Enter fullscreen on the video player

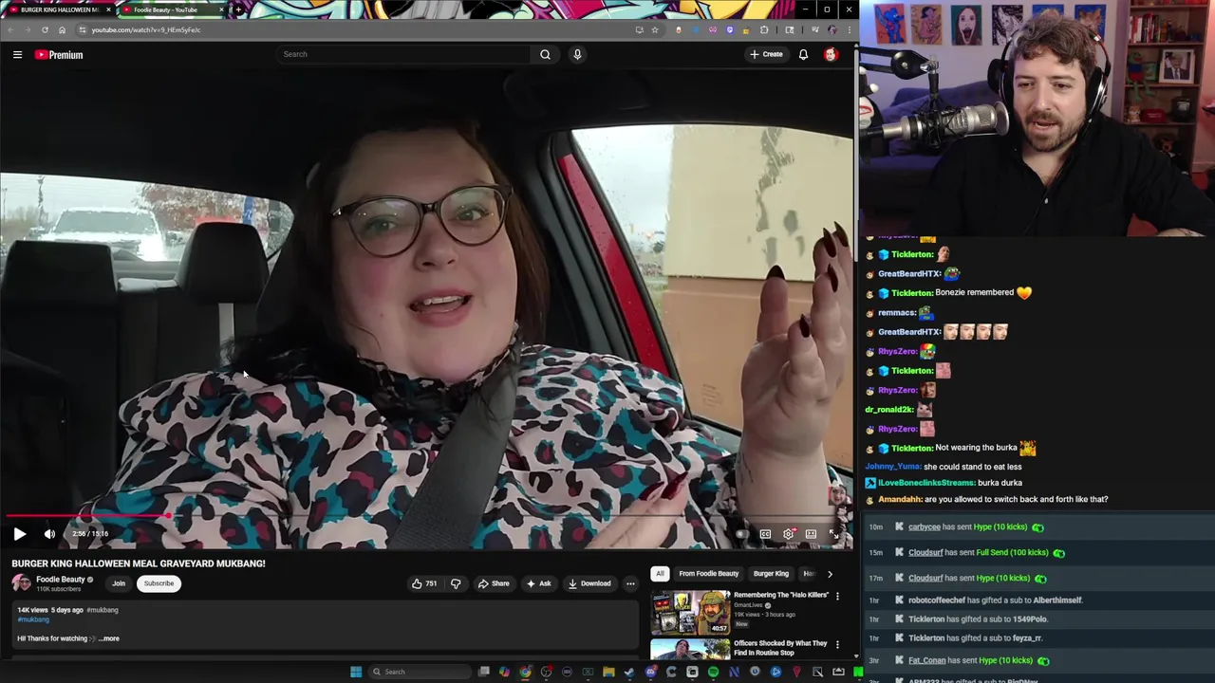[834, 534]
